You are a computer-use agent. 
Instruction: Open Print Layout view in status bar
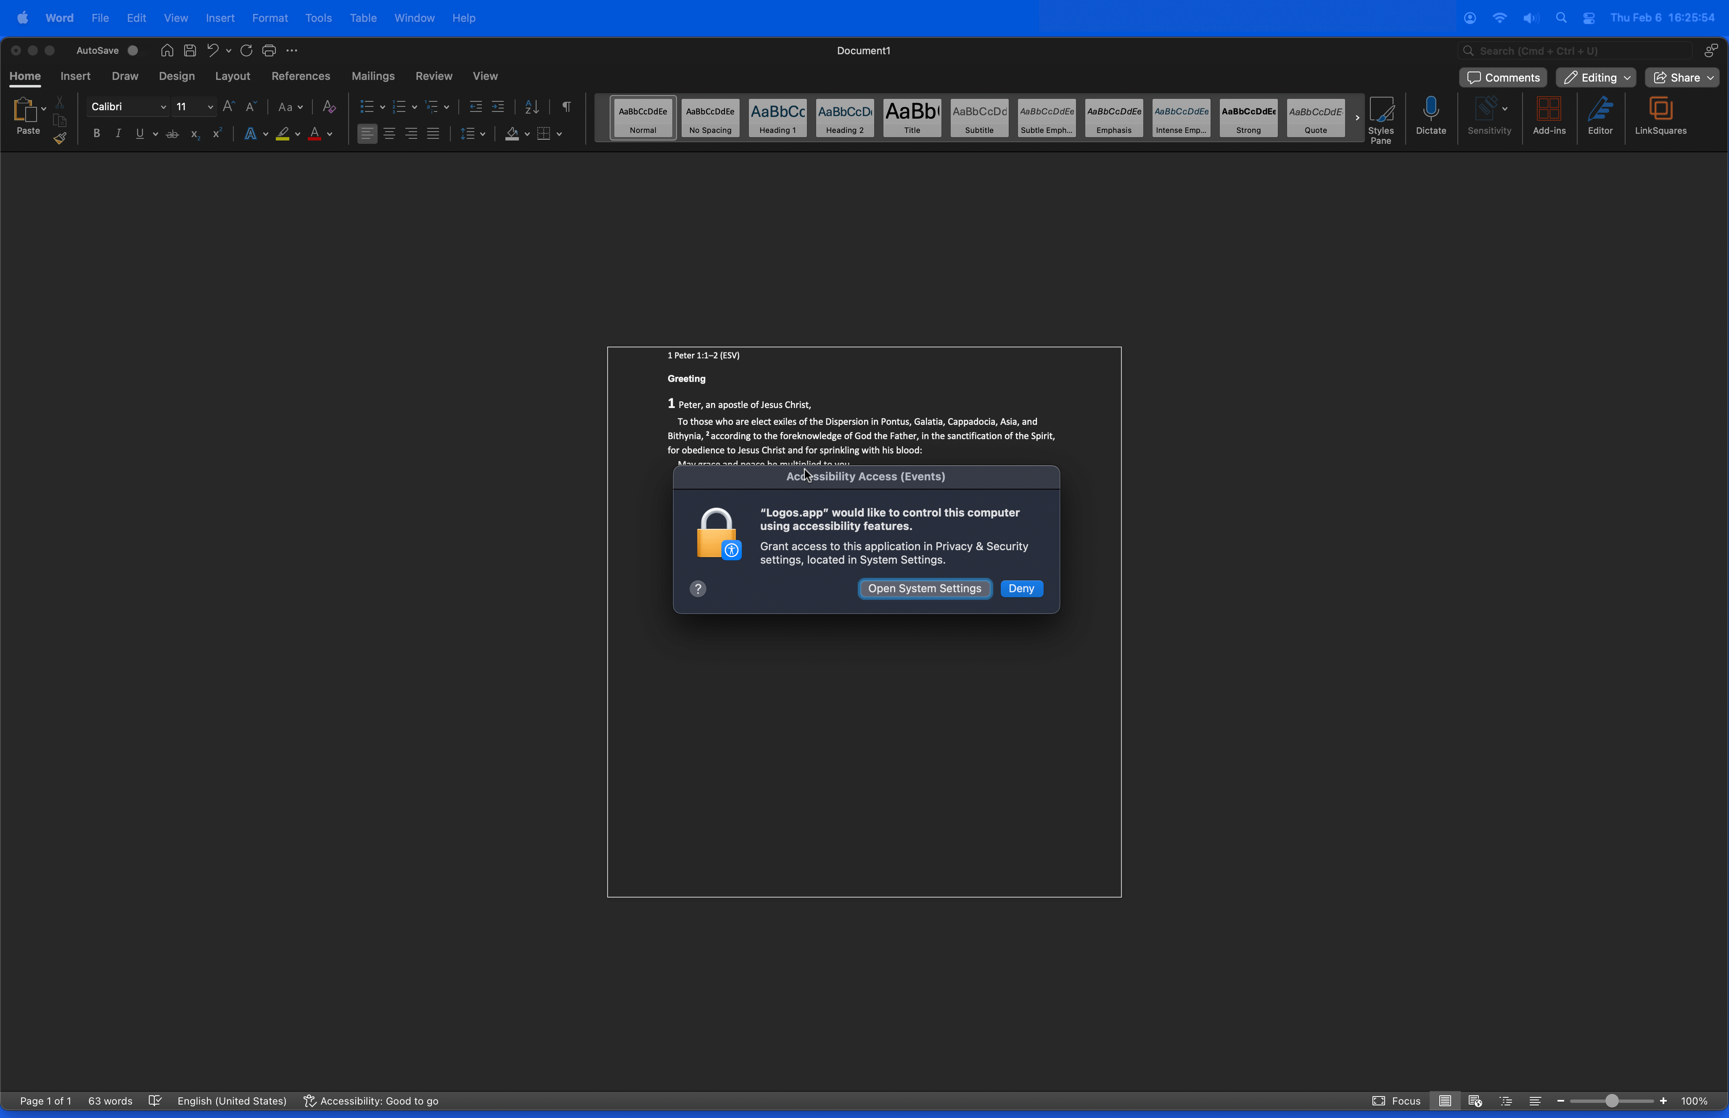[1445, 1101]
